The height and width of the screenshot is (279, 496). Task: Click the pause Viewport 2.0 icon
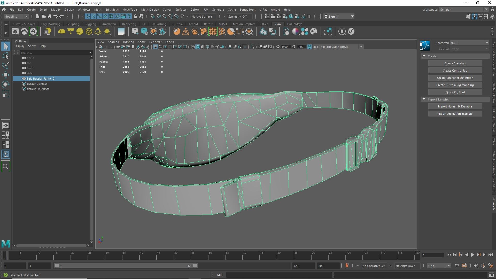[309, 16]
